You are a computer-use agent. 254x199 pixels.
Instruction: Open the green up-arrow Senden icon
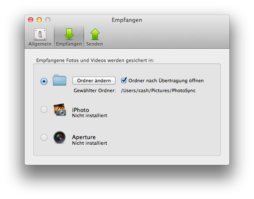(95, 34)
